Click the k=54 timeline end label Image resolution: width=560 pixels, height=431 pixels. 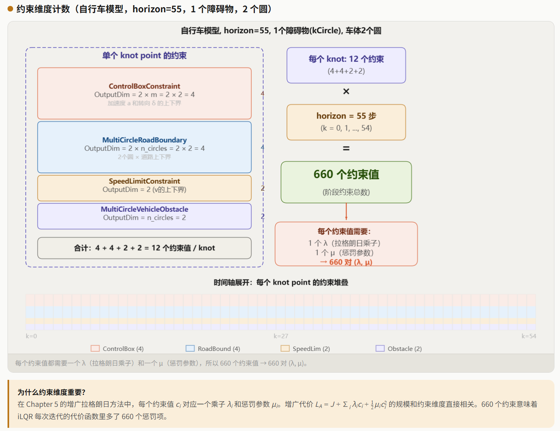pos(529,336)
